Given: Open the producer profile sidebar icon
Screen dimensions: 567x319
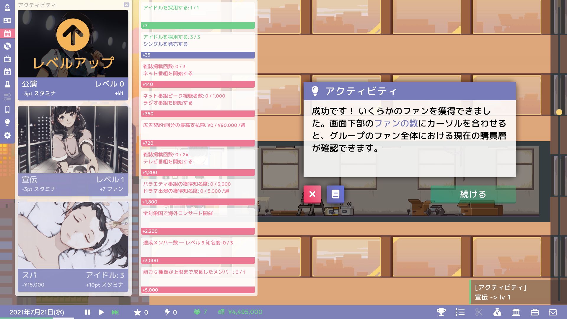Looking at the screenshot, I should pyautogui.click(x=7, y=8).
